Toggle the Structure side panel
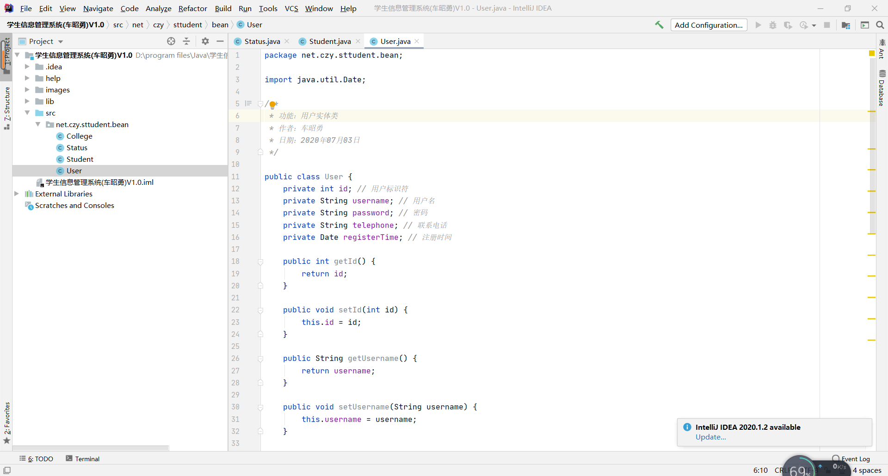Image resolution: width=888 pixels, height=476 pixels. 6,108
